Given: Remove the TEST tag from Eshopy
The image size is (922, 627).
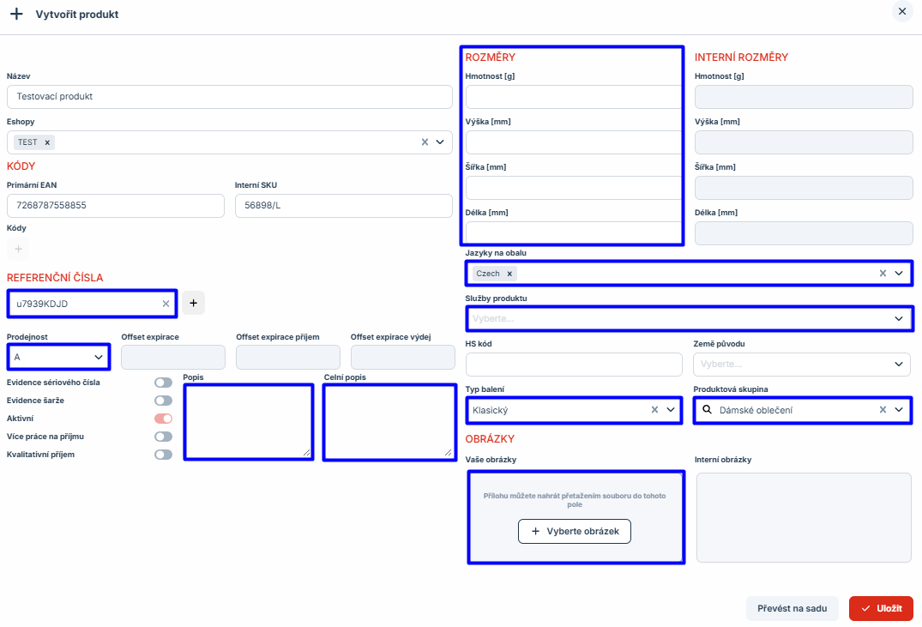Looking at the screenshot, I should click(x=47, y=142).
